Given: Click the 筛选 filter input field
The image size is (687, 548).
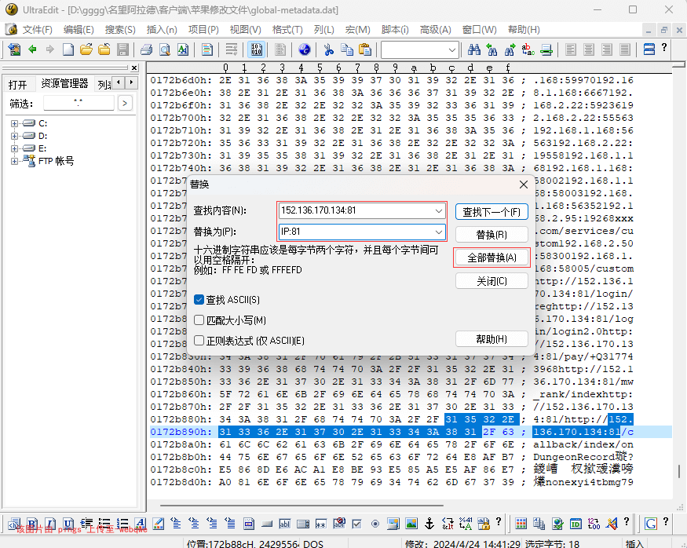Looking at the screenshot, I should click(x=79, y=104).
